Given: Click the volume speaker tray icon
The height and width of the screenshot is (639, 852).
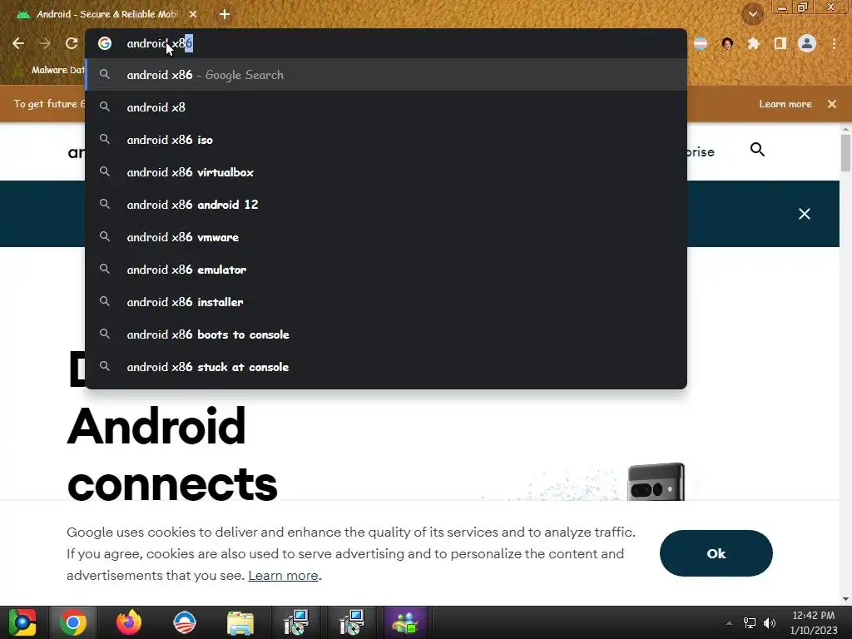Looking at the screenshot, I should point(770,623).
